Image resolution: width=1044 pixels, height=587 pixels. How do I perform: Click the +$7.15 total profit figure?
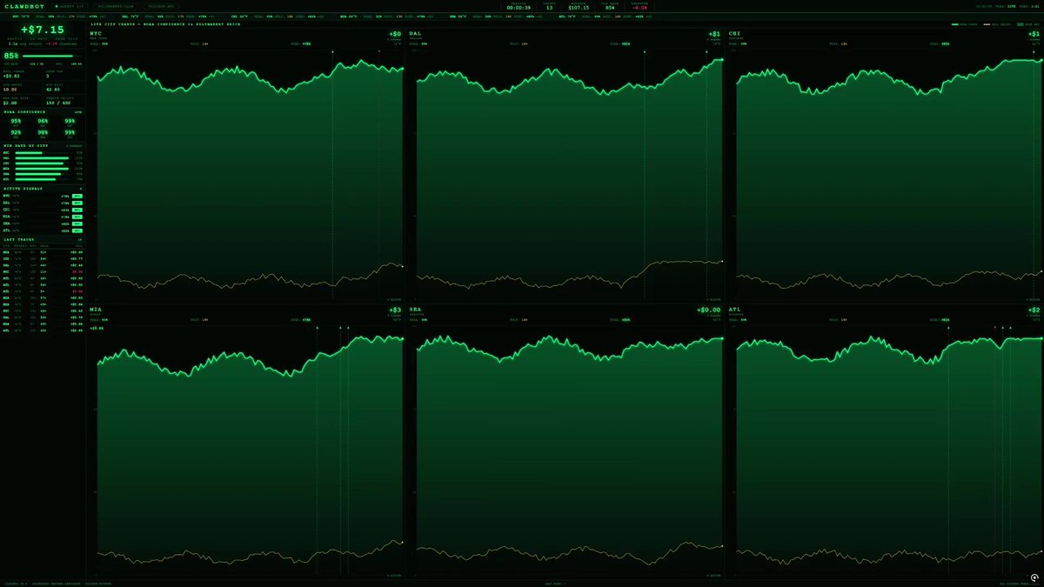[x=43, y=30]
